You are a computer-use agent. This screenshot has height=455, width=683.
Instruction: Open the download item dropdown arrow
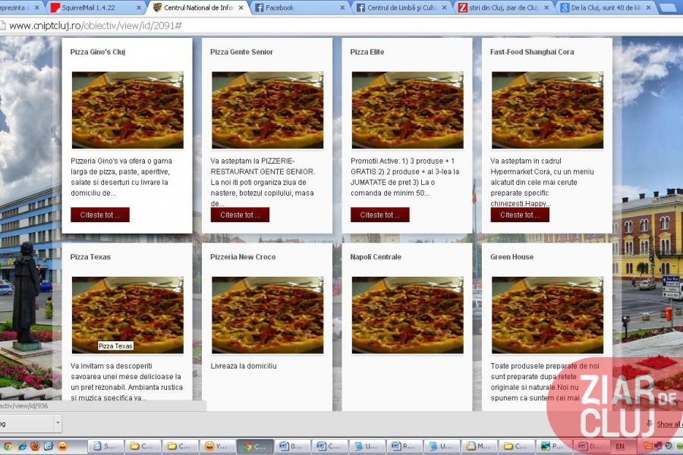pyautogui.click(x=58, y=423)
